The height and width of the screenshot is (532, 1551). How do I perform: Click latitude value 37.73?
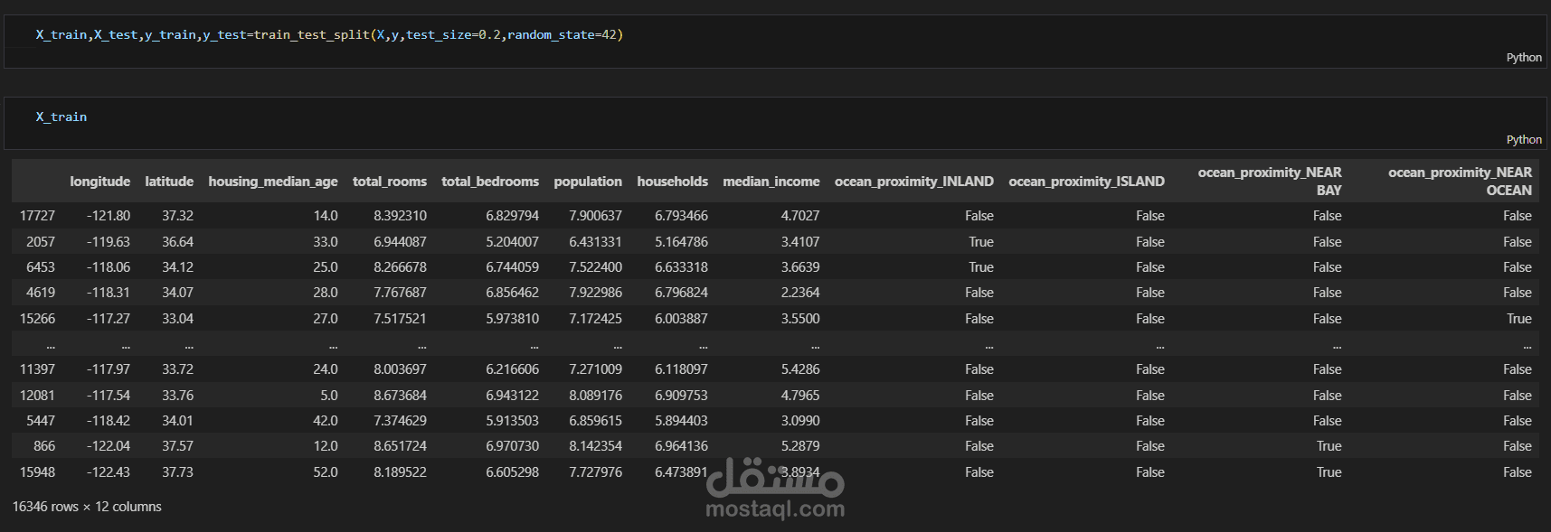point(177,472)
